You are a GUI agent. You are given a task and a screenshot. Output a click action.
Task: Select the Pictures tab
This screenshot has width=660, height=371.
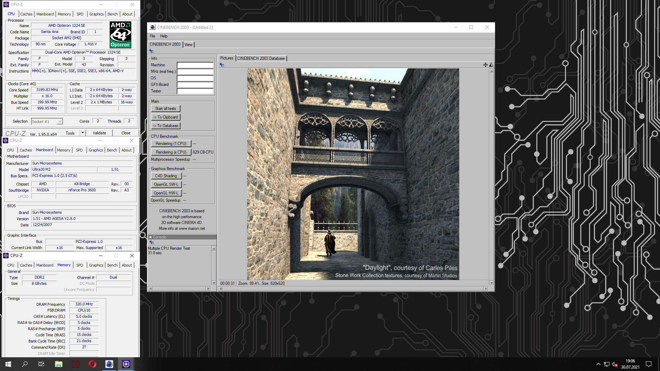pos(227,58)
